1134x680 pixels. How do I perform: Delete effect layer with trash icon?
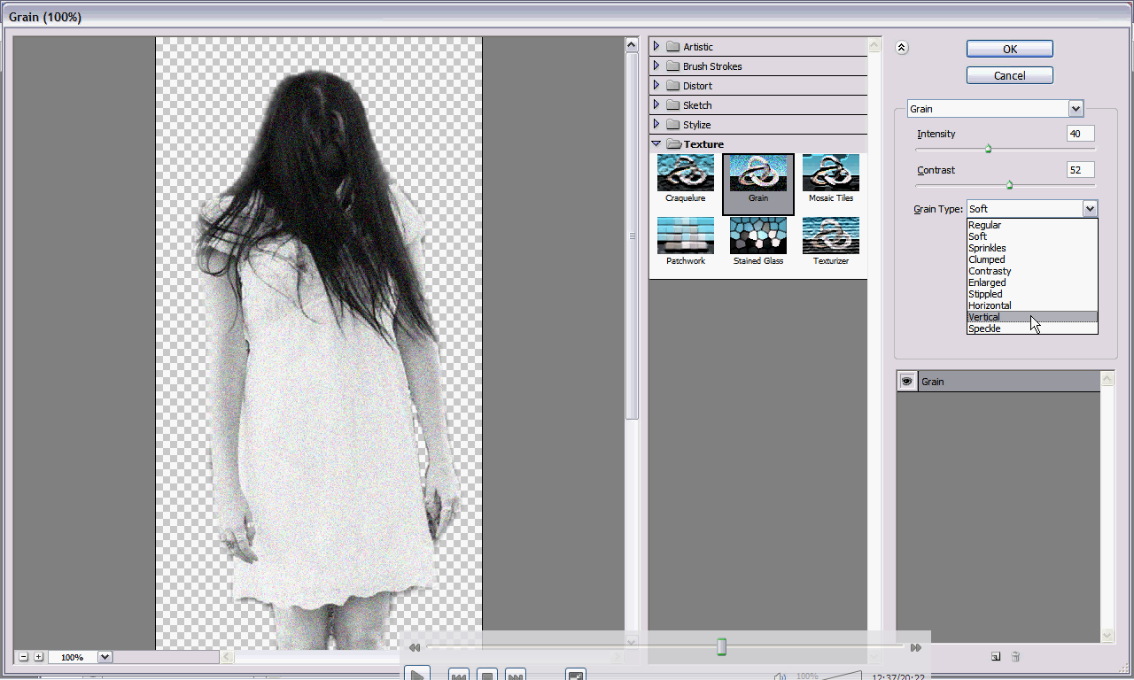point(1016,656)
